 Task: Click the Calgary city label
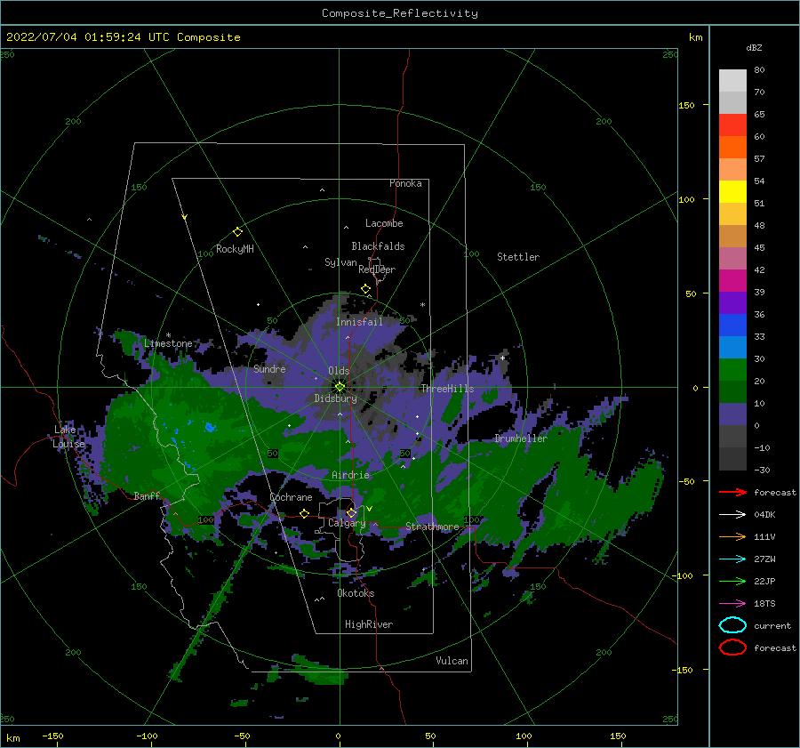347,523
